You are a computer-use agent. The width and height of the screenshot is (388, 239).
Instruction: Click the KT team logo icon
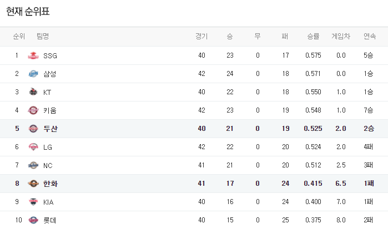click(34, 92)
